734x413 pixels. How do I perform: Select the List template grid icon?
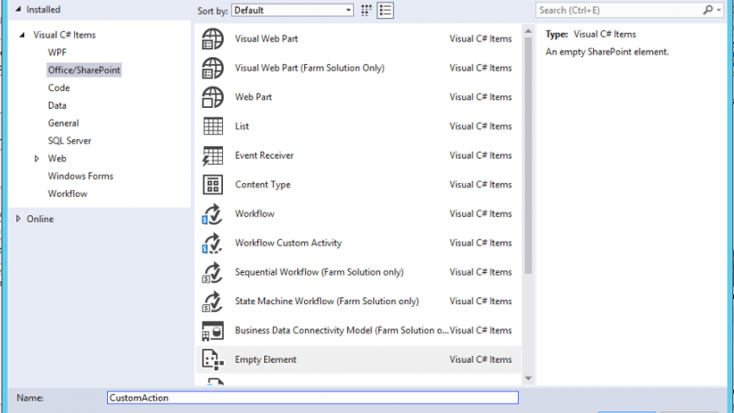pos(212,126)
